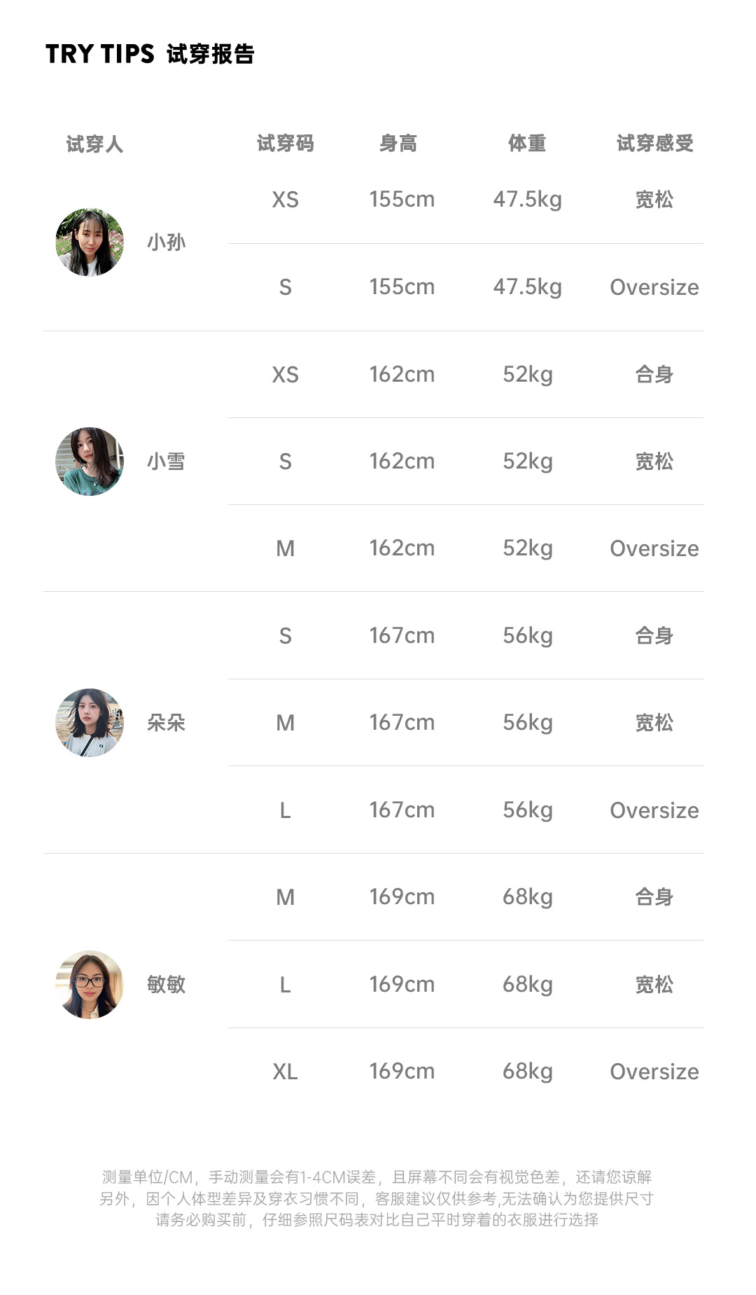This screenshot has height=1295, width=756.
Task: Select the 试穿人 column header
Action: [94, 144]
